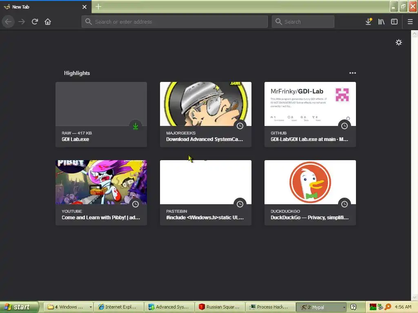Open the Windows start menu
This screenshot has height=313, width=418.
[19, 307]
